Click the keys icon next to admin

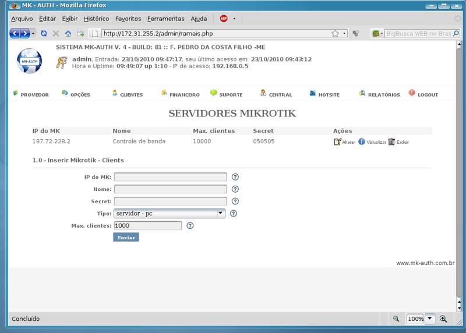(x=62, y=63)
